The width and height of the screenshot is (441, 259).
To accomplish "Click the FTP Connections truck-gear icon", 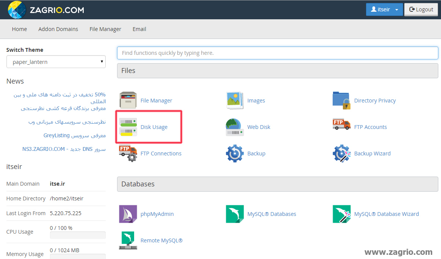I will [128, 153].
